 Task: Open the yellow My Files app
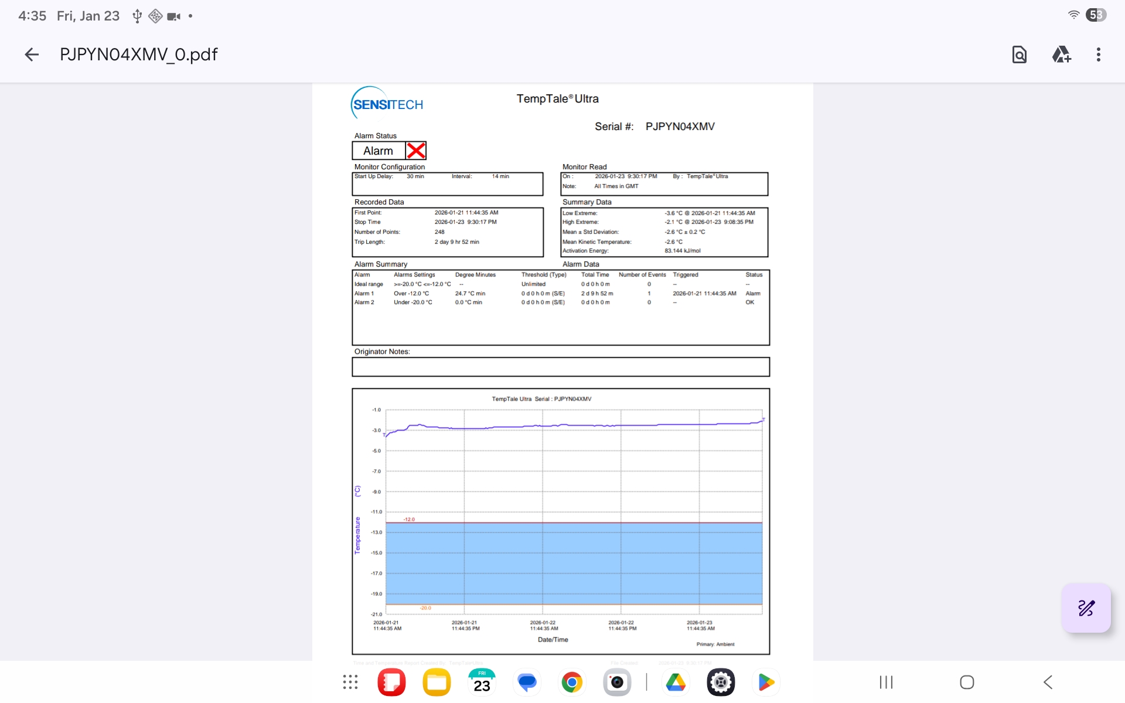click(x=437, y=682)
